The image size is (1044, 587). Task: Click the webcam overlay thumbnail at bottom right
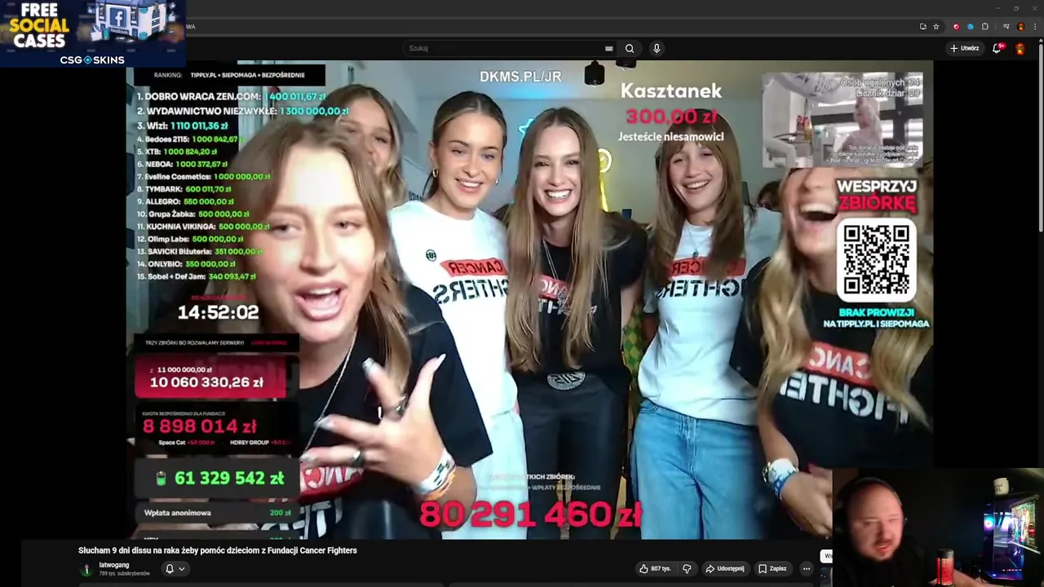938,527
